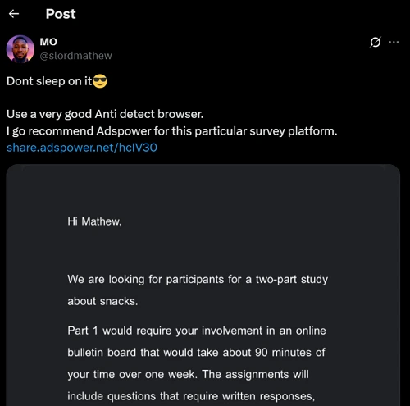410x406 pixels.
Task: Click the sunglasses emoji in the post
Action: coord(100,81)
